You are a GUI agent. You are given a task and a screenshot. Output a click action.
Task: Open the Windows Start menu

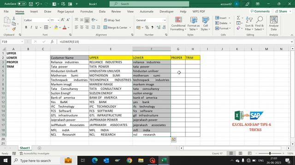(6, 160)
